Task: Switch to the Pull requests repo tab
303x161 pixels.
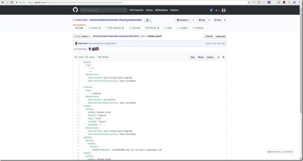Action: [115, 28]
